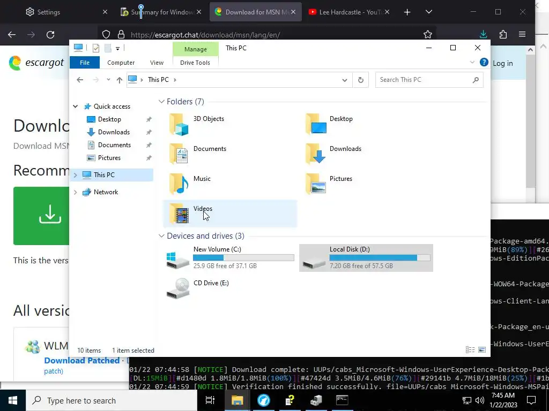The image size is (549, 411).
Task: Click Log in on escargot page
Action: pyautogui.click(x=503, y=63)
